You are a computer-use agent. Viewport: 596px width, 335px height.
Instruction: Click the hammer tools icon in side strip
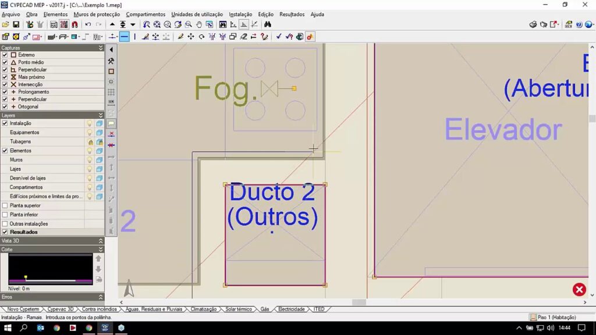coord(111,60)
